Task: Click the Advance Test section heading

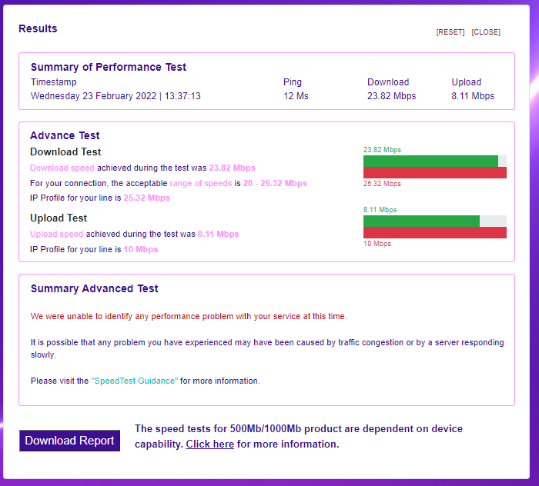Action: 65,135
